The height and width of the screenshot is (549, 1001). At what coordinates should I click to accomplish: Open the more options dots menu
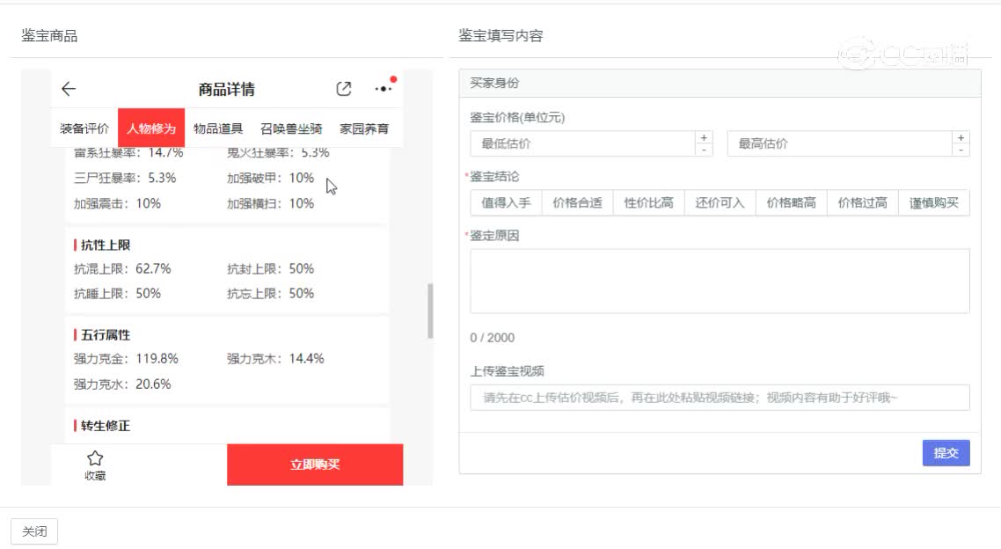384,89
